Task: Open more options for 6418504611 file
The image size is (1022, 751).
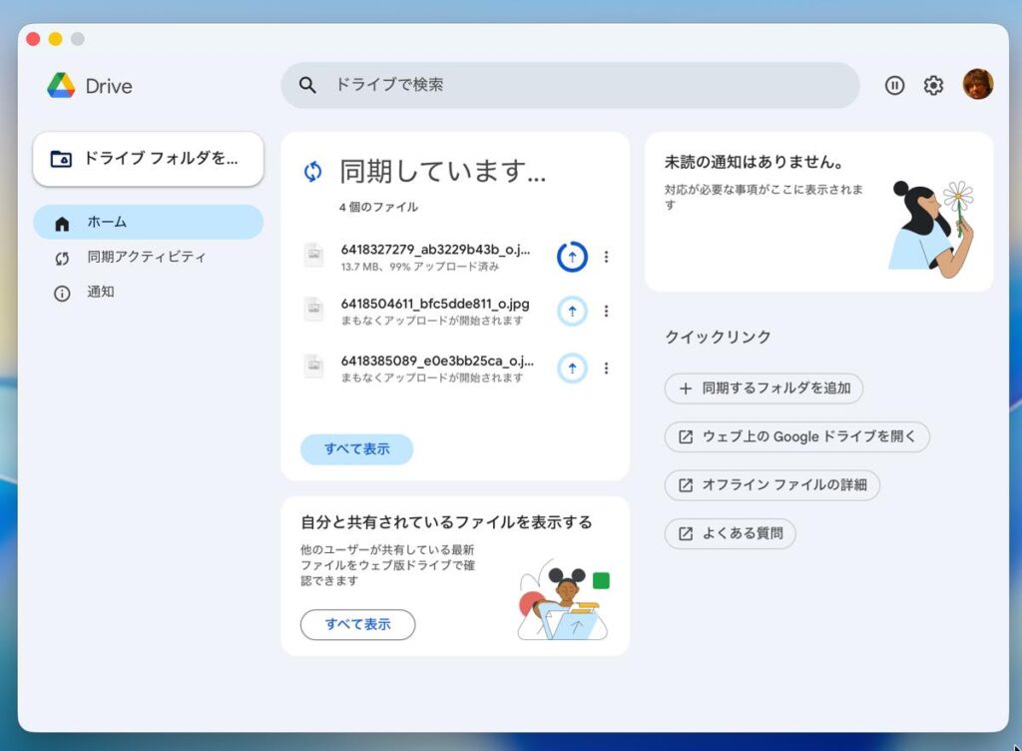Action: [606, 312]
